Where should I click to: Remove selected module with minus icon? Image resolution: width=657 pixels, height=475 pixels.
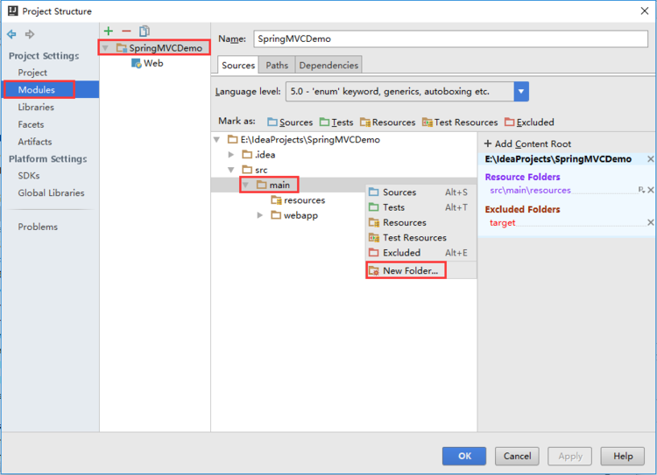126,31
